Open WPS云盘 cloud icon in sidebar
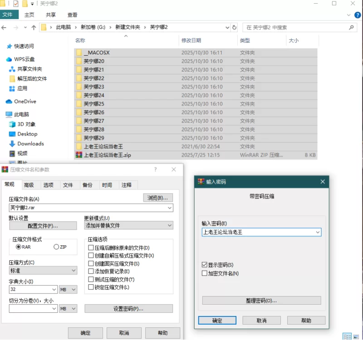Viewport: 363px width, 340px height. tap(9, 59)
